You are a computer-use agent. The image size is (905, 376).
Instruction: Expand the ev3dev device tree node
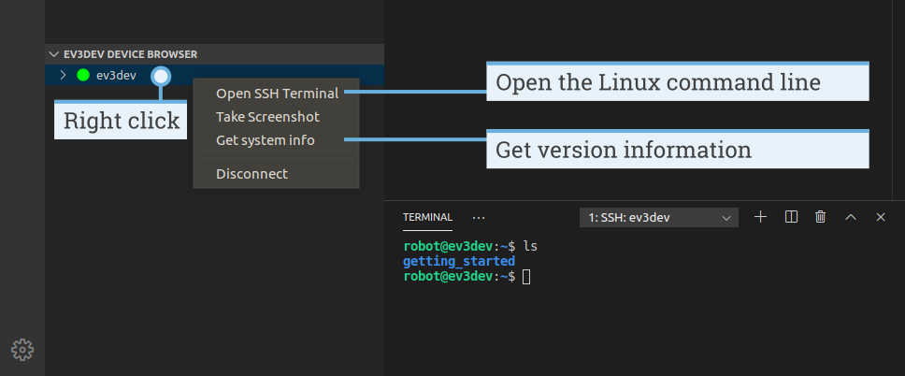click(x=64, y=75)
